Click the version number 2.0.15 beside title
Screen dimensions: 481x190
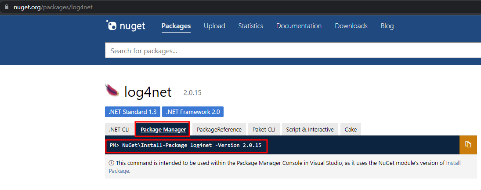pyautogui.click(x=192, y=93)
